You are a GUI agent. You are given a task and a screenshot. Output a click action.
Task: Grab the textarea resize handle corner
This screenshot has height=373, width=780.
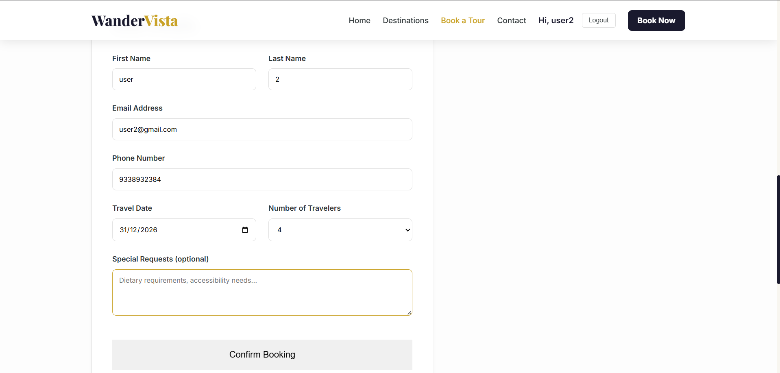click(409, 313)
